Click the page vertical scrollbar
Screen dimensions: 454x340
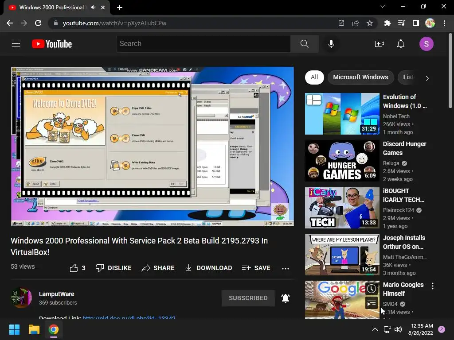tap(450, 71)
